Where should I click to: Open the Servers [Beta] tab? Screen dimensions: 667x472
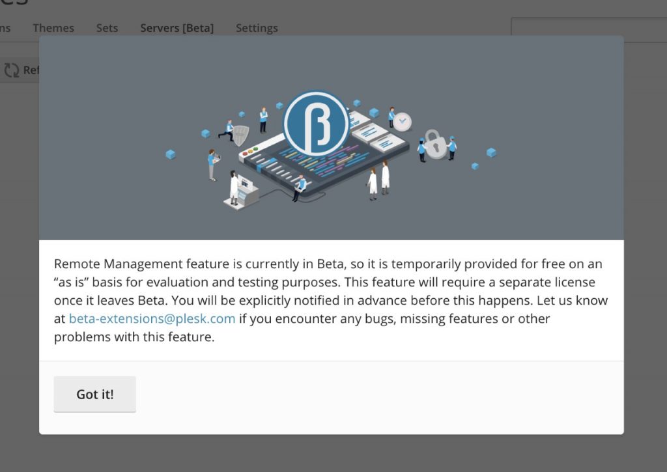(x=177, y=28)
